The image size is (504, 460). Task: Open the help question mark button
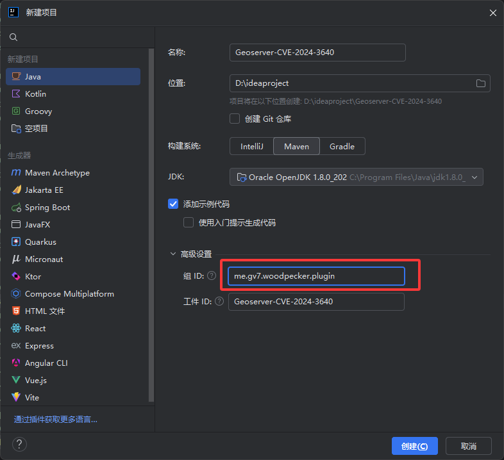19,445
